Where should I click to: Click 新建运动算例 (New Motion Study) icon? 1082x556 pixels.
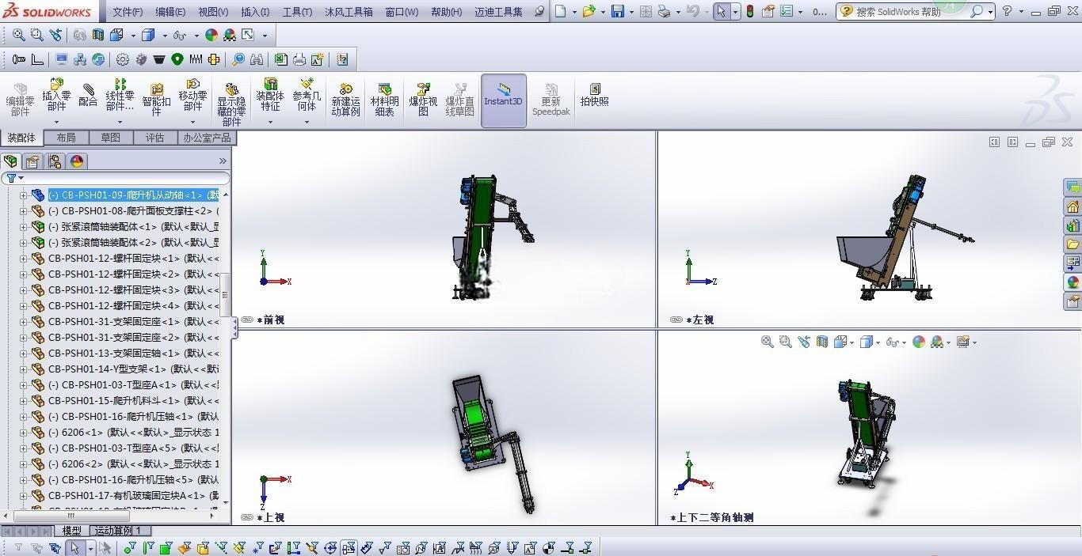point(345,100)
